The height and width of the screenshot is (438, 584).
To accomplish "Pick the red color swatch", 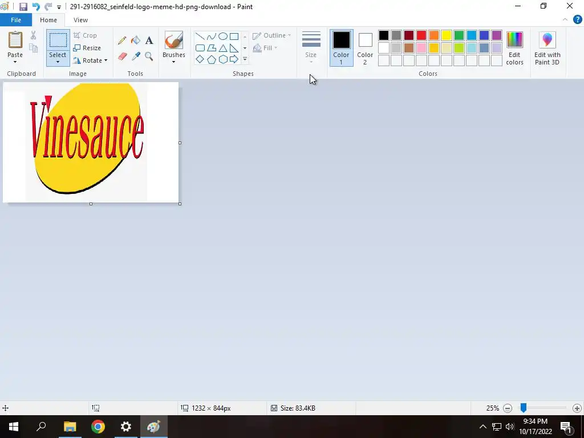I will tap(421, 35).
